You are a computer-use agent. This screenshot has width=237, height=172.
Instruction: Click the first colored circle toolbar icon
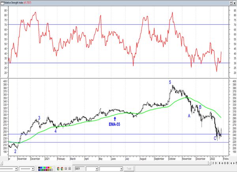click(x=58, y=168)
